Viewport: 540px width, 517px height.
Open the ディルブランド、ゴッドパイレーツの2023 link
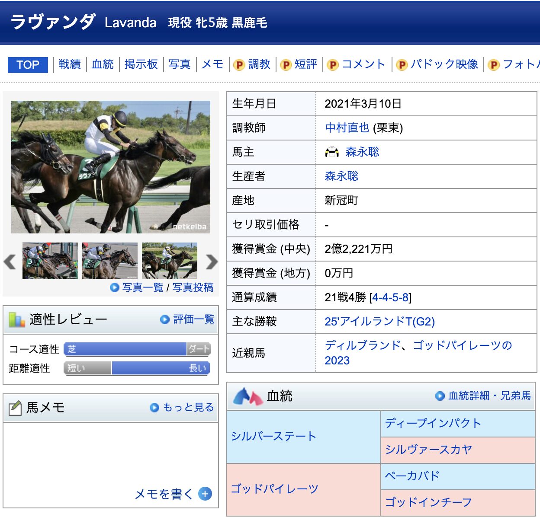point(418,353)
